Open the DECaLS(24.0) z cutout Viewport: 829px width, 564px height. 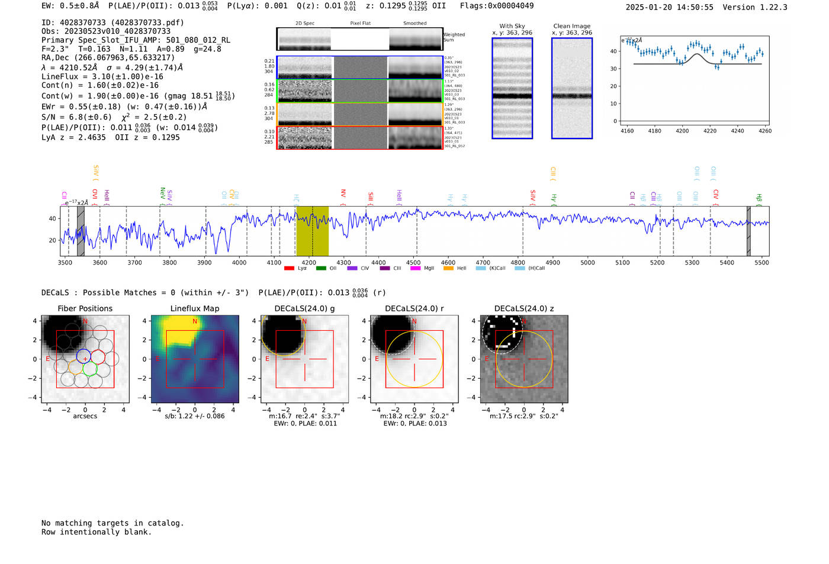524,359
